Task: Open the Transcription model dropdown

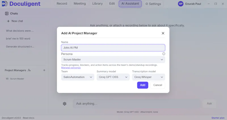Action: [148, 77]
